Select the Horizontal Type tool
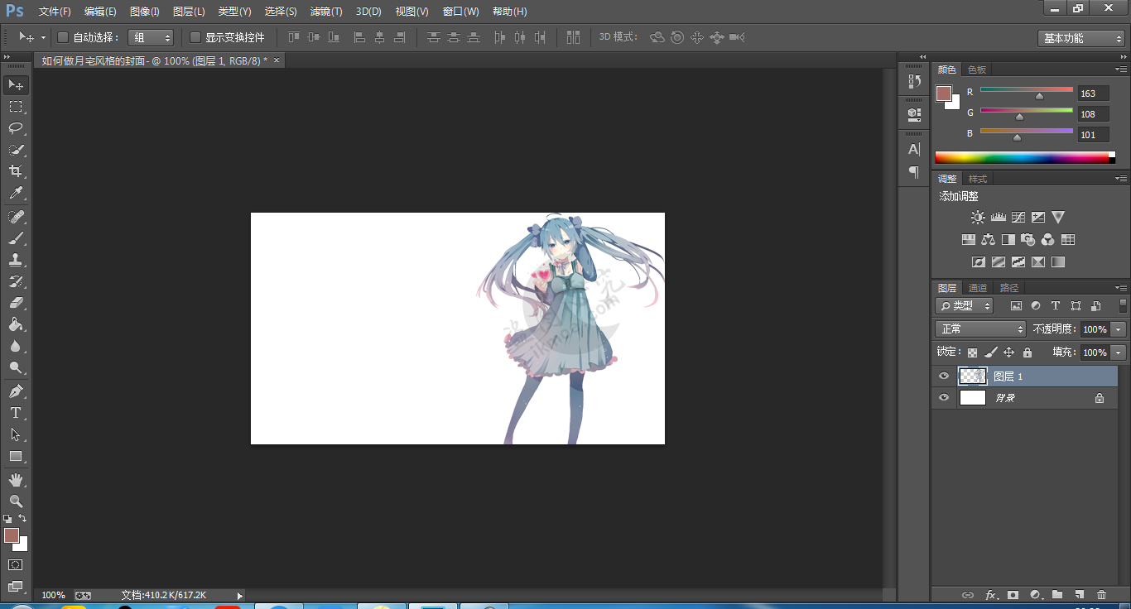 coord(16,412)
